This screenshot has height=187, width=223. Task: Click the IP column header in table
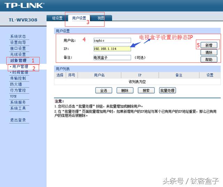pos(140,75)
